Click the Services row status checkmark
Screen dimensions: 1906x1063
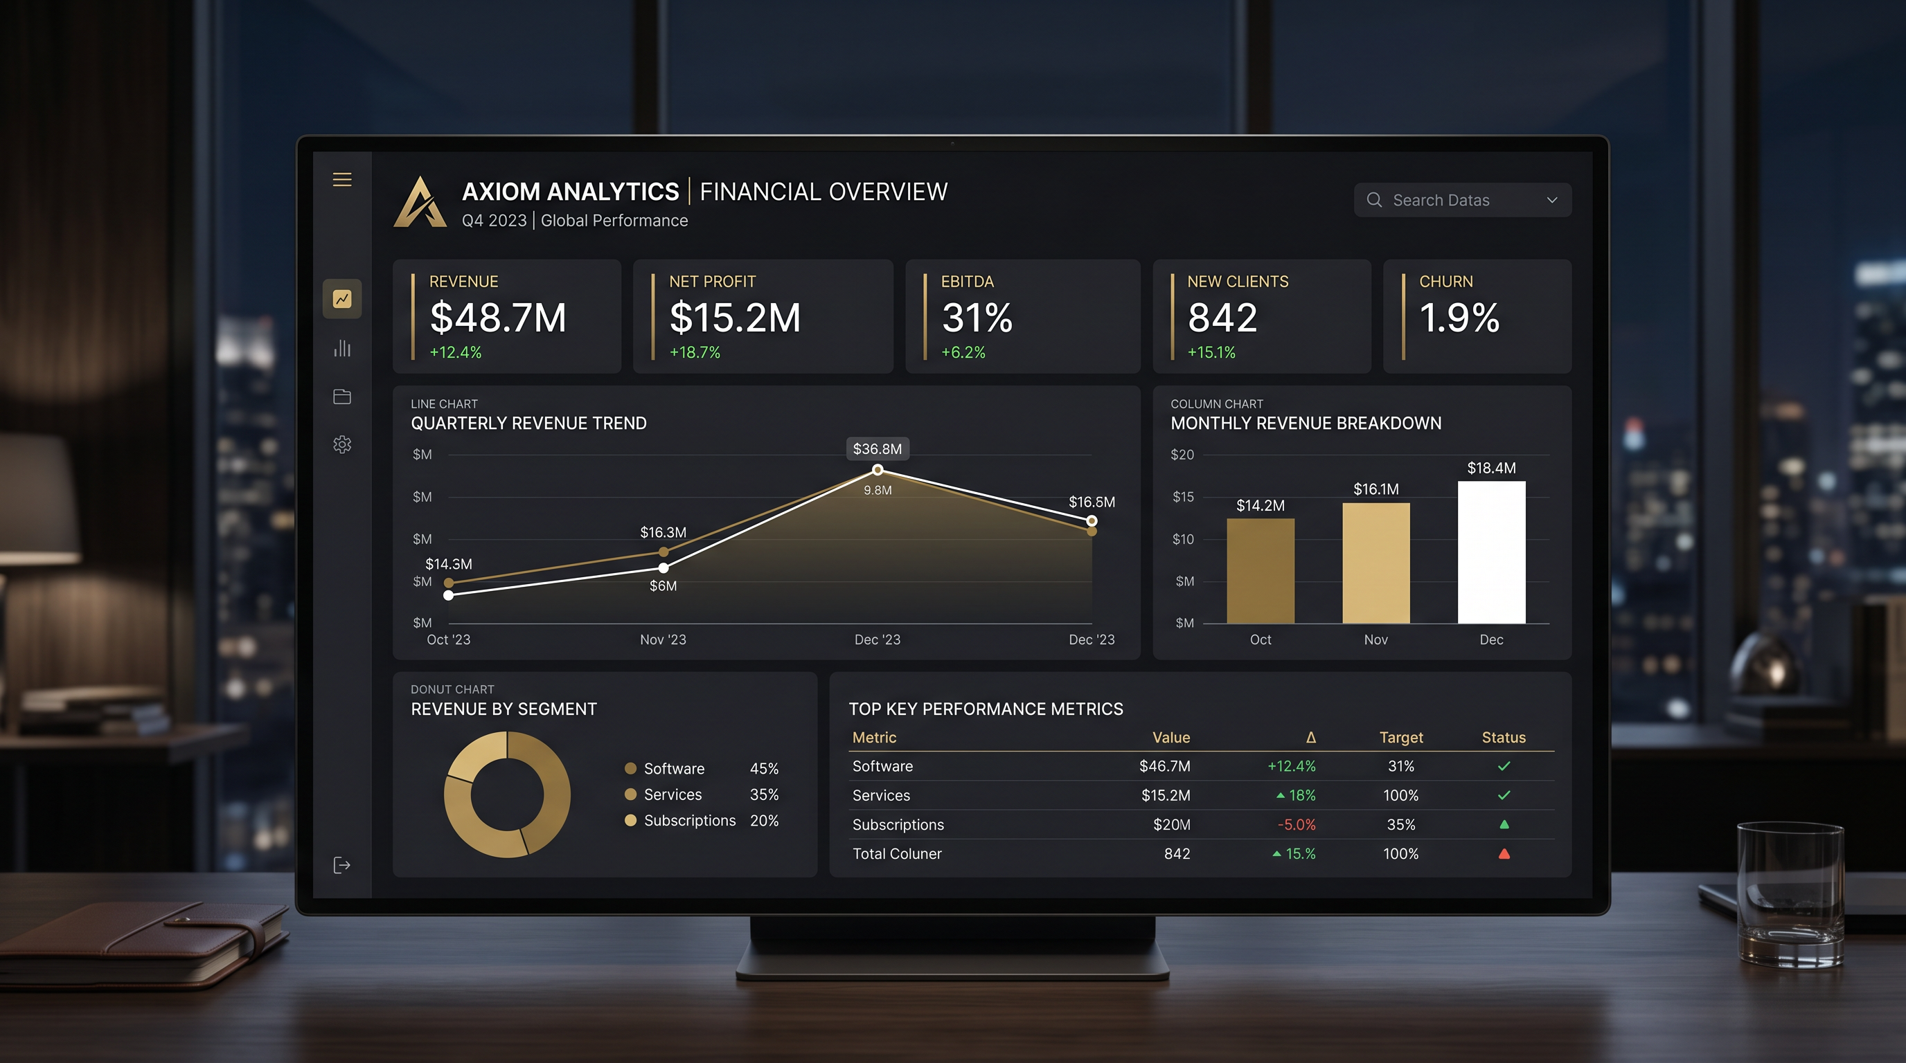(x=1504, y=795)
